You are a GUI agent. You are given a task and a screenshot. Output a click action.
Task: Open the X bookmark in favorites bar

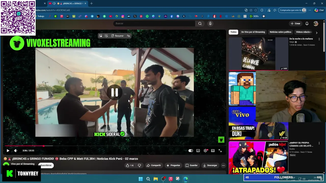[x=135, y=16]
